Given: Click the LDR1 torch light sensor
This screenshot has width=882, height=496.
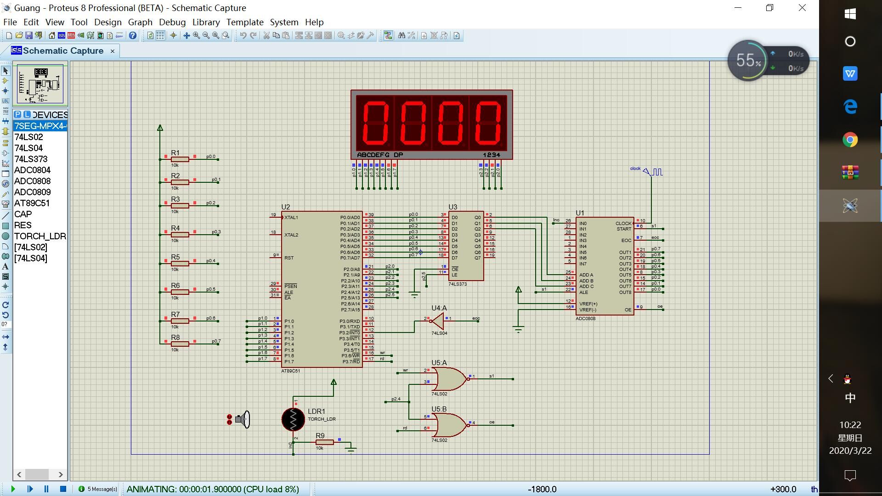Looking at the screenshot, I should coord(293,419).
